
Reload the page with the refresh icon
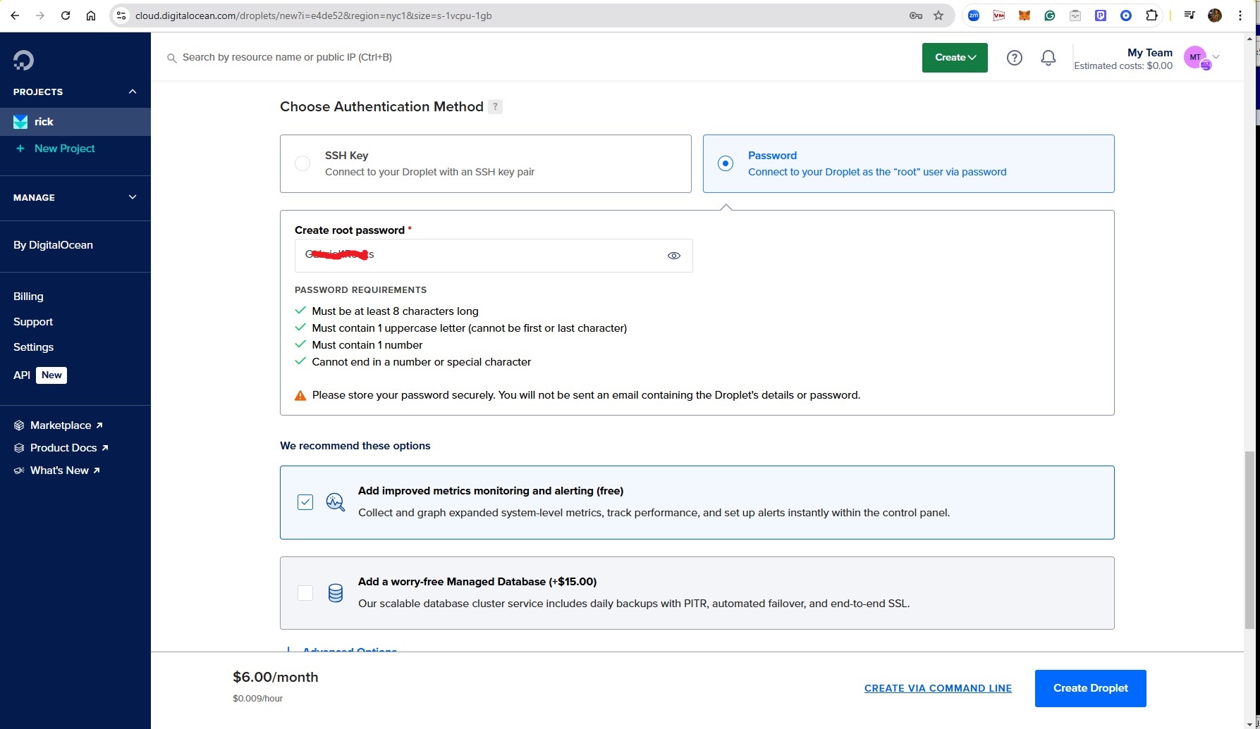click(66, 15)
